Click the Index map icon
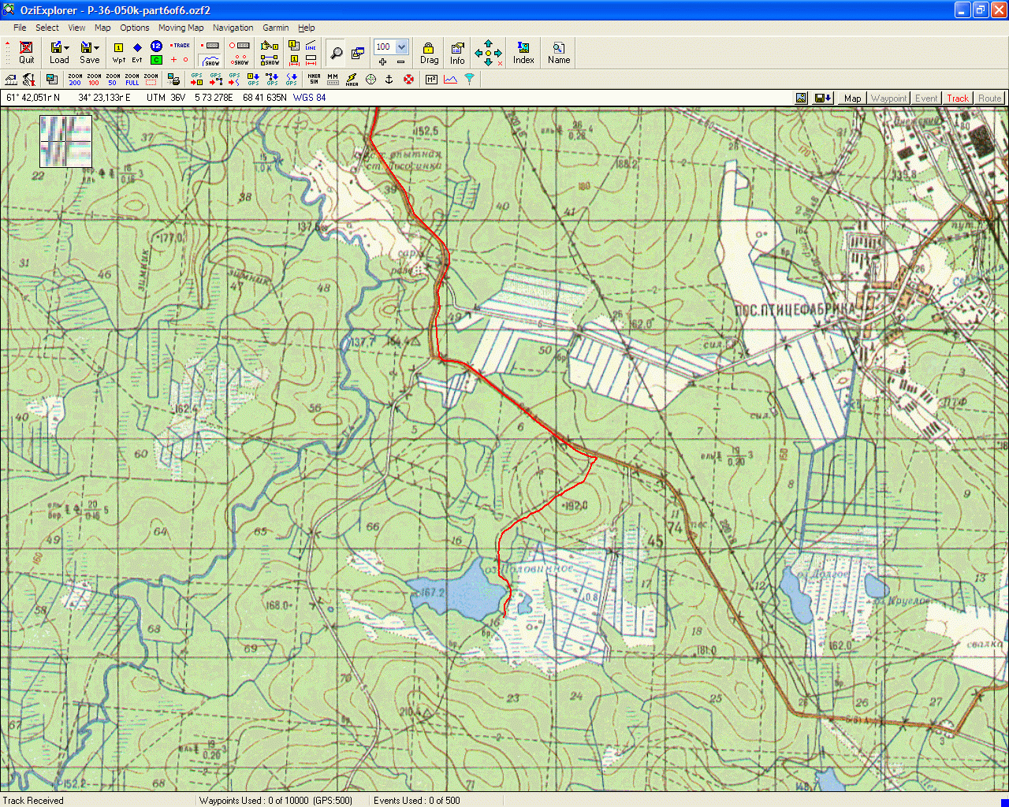The width and height of the screenshot is (1009, 807). coord(523,52)
